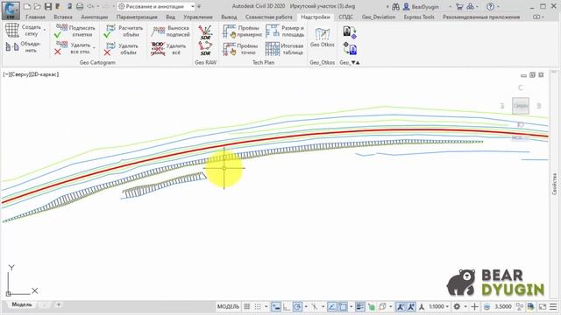Click the Создать сетку grid tool
561x315 pixels.
click(x=23, y=31)
